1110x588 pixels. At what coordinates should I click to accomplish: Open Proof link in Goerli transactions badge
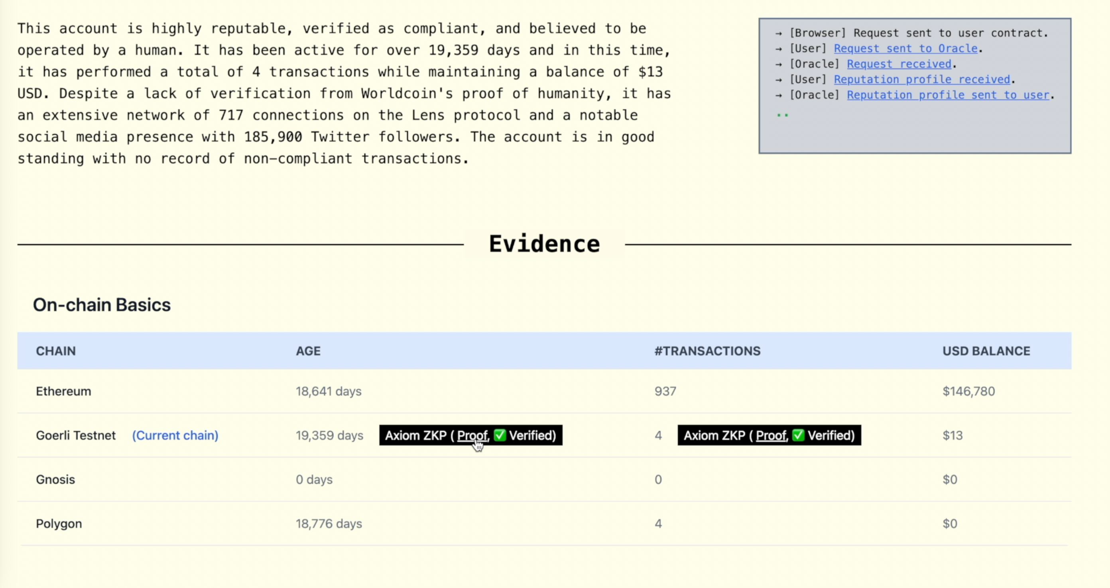(x=771, y=435)
